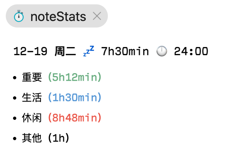
Task: Select the 其他 category label
Action: click(32, 138)
